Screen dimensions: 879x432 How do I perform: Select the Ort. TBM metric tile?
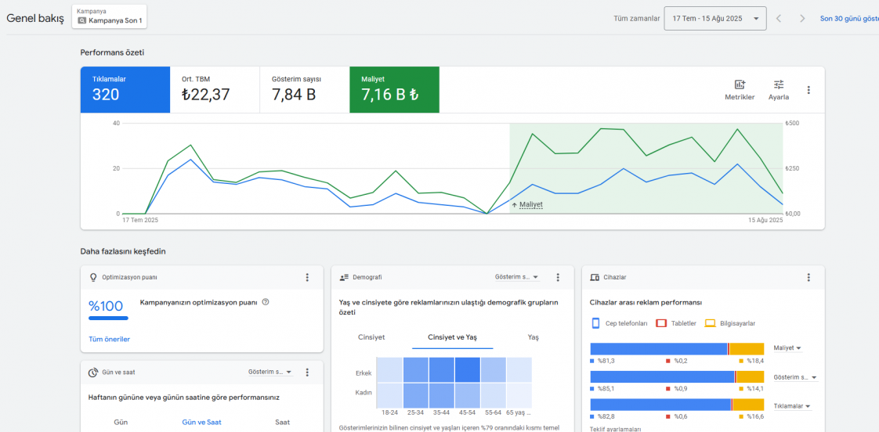click(215, 89)
